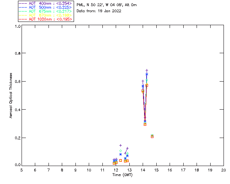The height and width of the screenshot is (184, 230).
Task: Click the 0.6 y-axis tick label
Action: click(18, 82)
